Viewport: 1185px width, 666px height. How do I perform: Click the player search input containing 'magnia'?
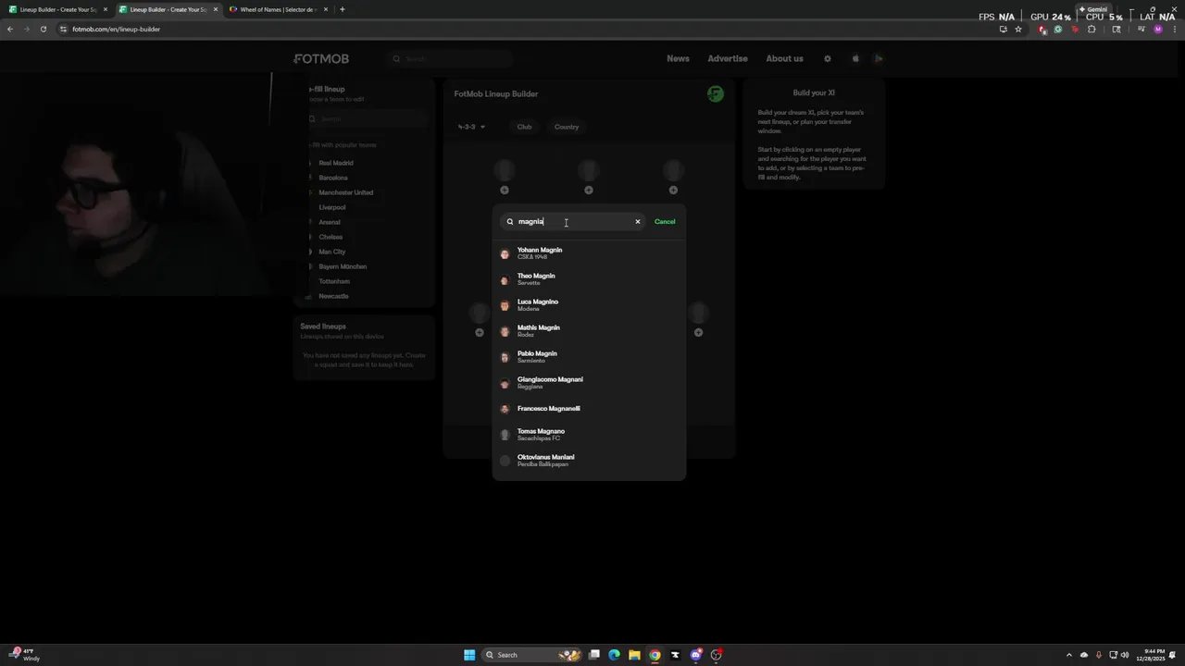click(572, 222)
